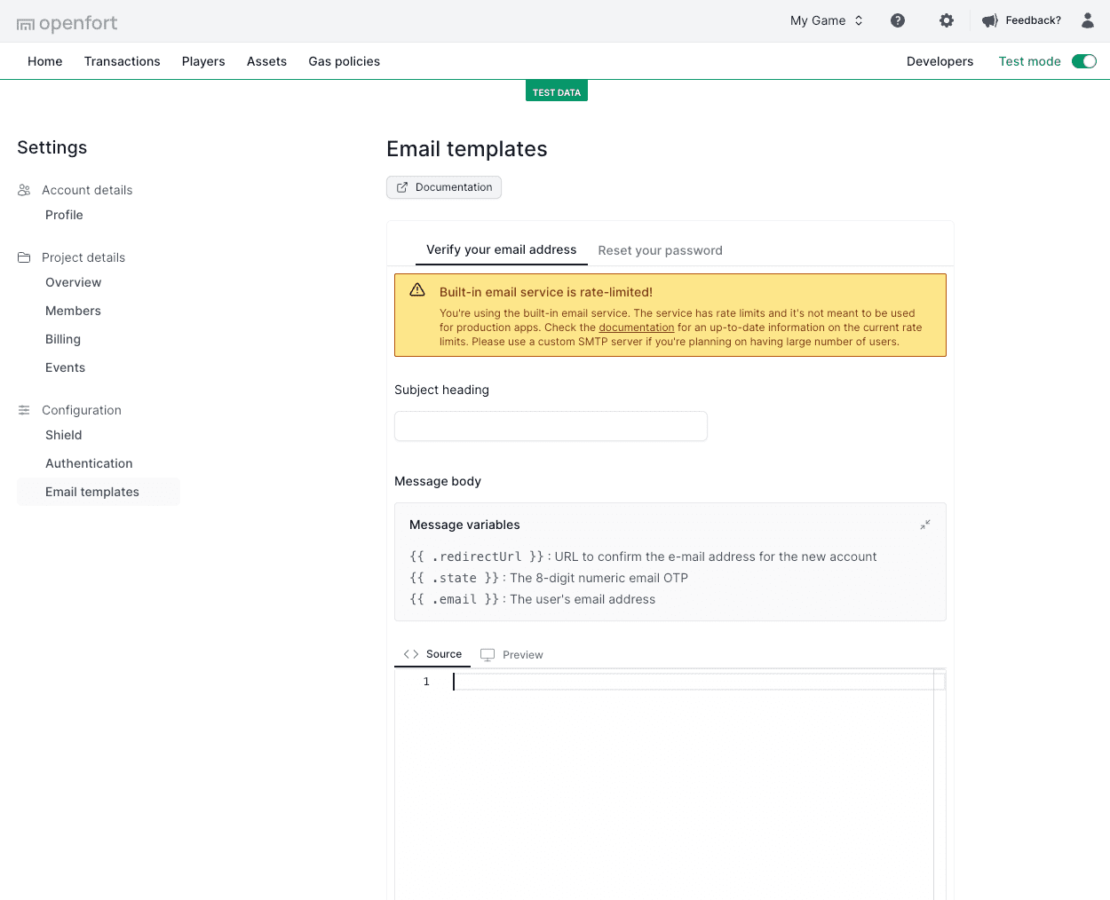Screen dimensions: 1110x900
Task: Open the Documentation button
Action: pyautogui.click(x=444, y=187)
